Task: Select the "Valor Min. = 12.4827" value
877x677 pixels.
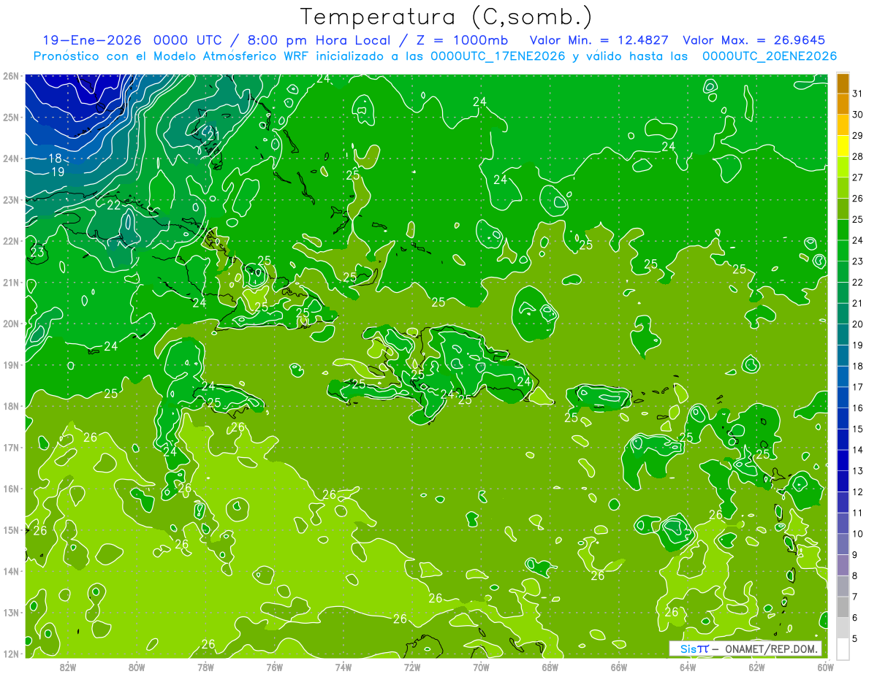Action: tap(600, 40)
